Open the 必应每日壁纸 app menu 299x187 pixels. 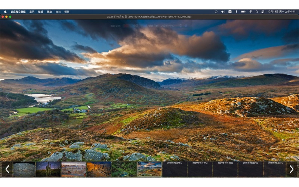pos(18,12)
